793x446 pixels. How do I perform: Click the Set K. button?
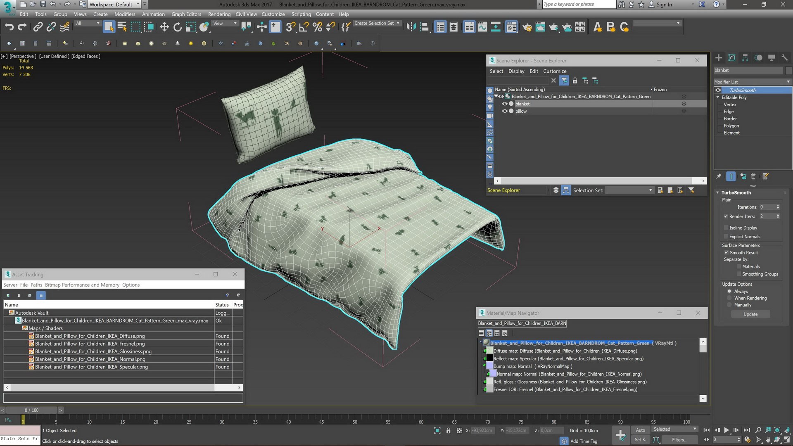point(640,440)
